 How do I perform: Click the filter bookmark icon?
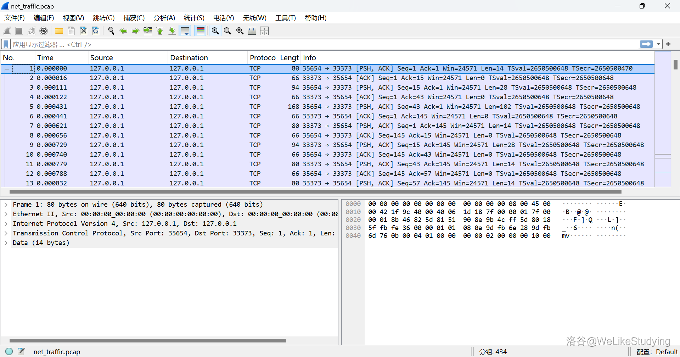pyautogui.click(x=6, y=44)
